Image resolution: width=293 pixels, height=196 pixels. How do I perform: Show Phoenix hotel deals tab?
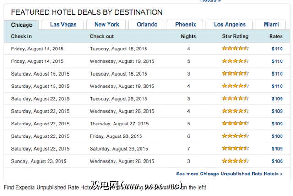(185, 24)
